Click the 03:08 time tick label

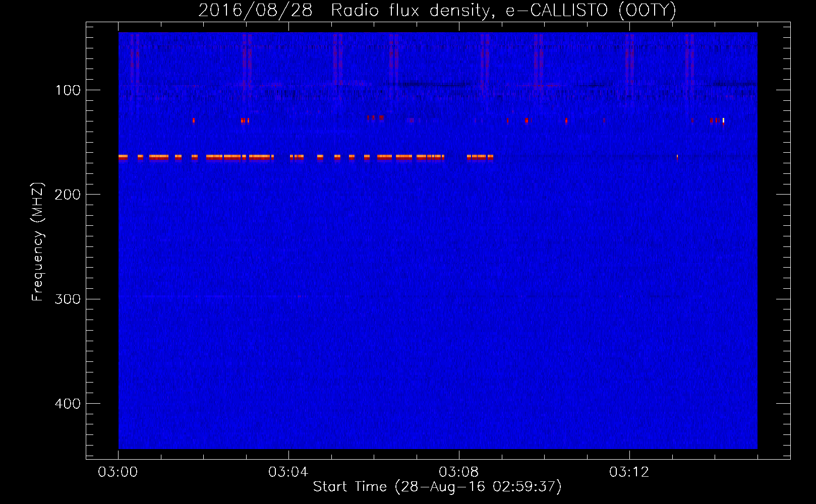[459, 472]
